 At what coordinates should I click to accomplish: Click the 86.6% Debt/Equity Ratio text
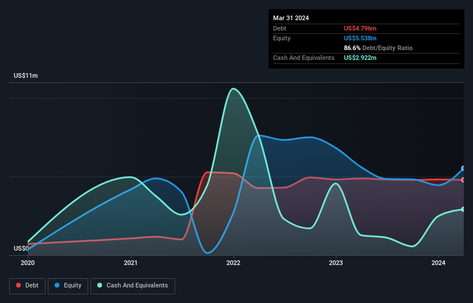click(x=379, y=48)
